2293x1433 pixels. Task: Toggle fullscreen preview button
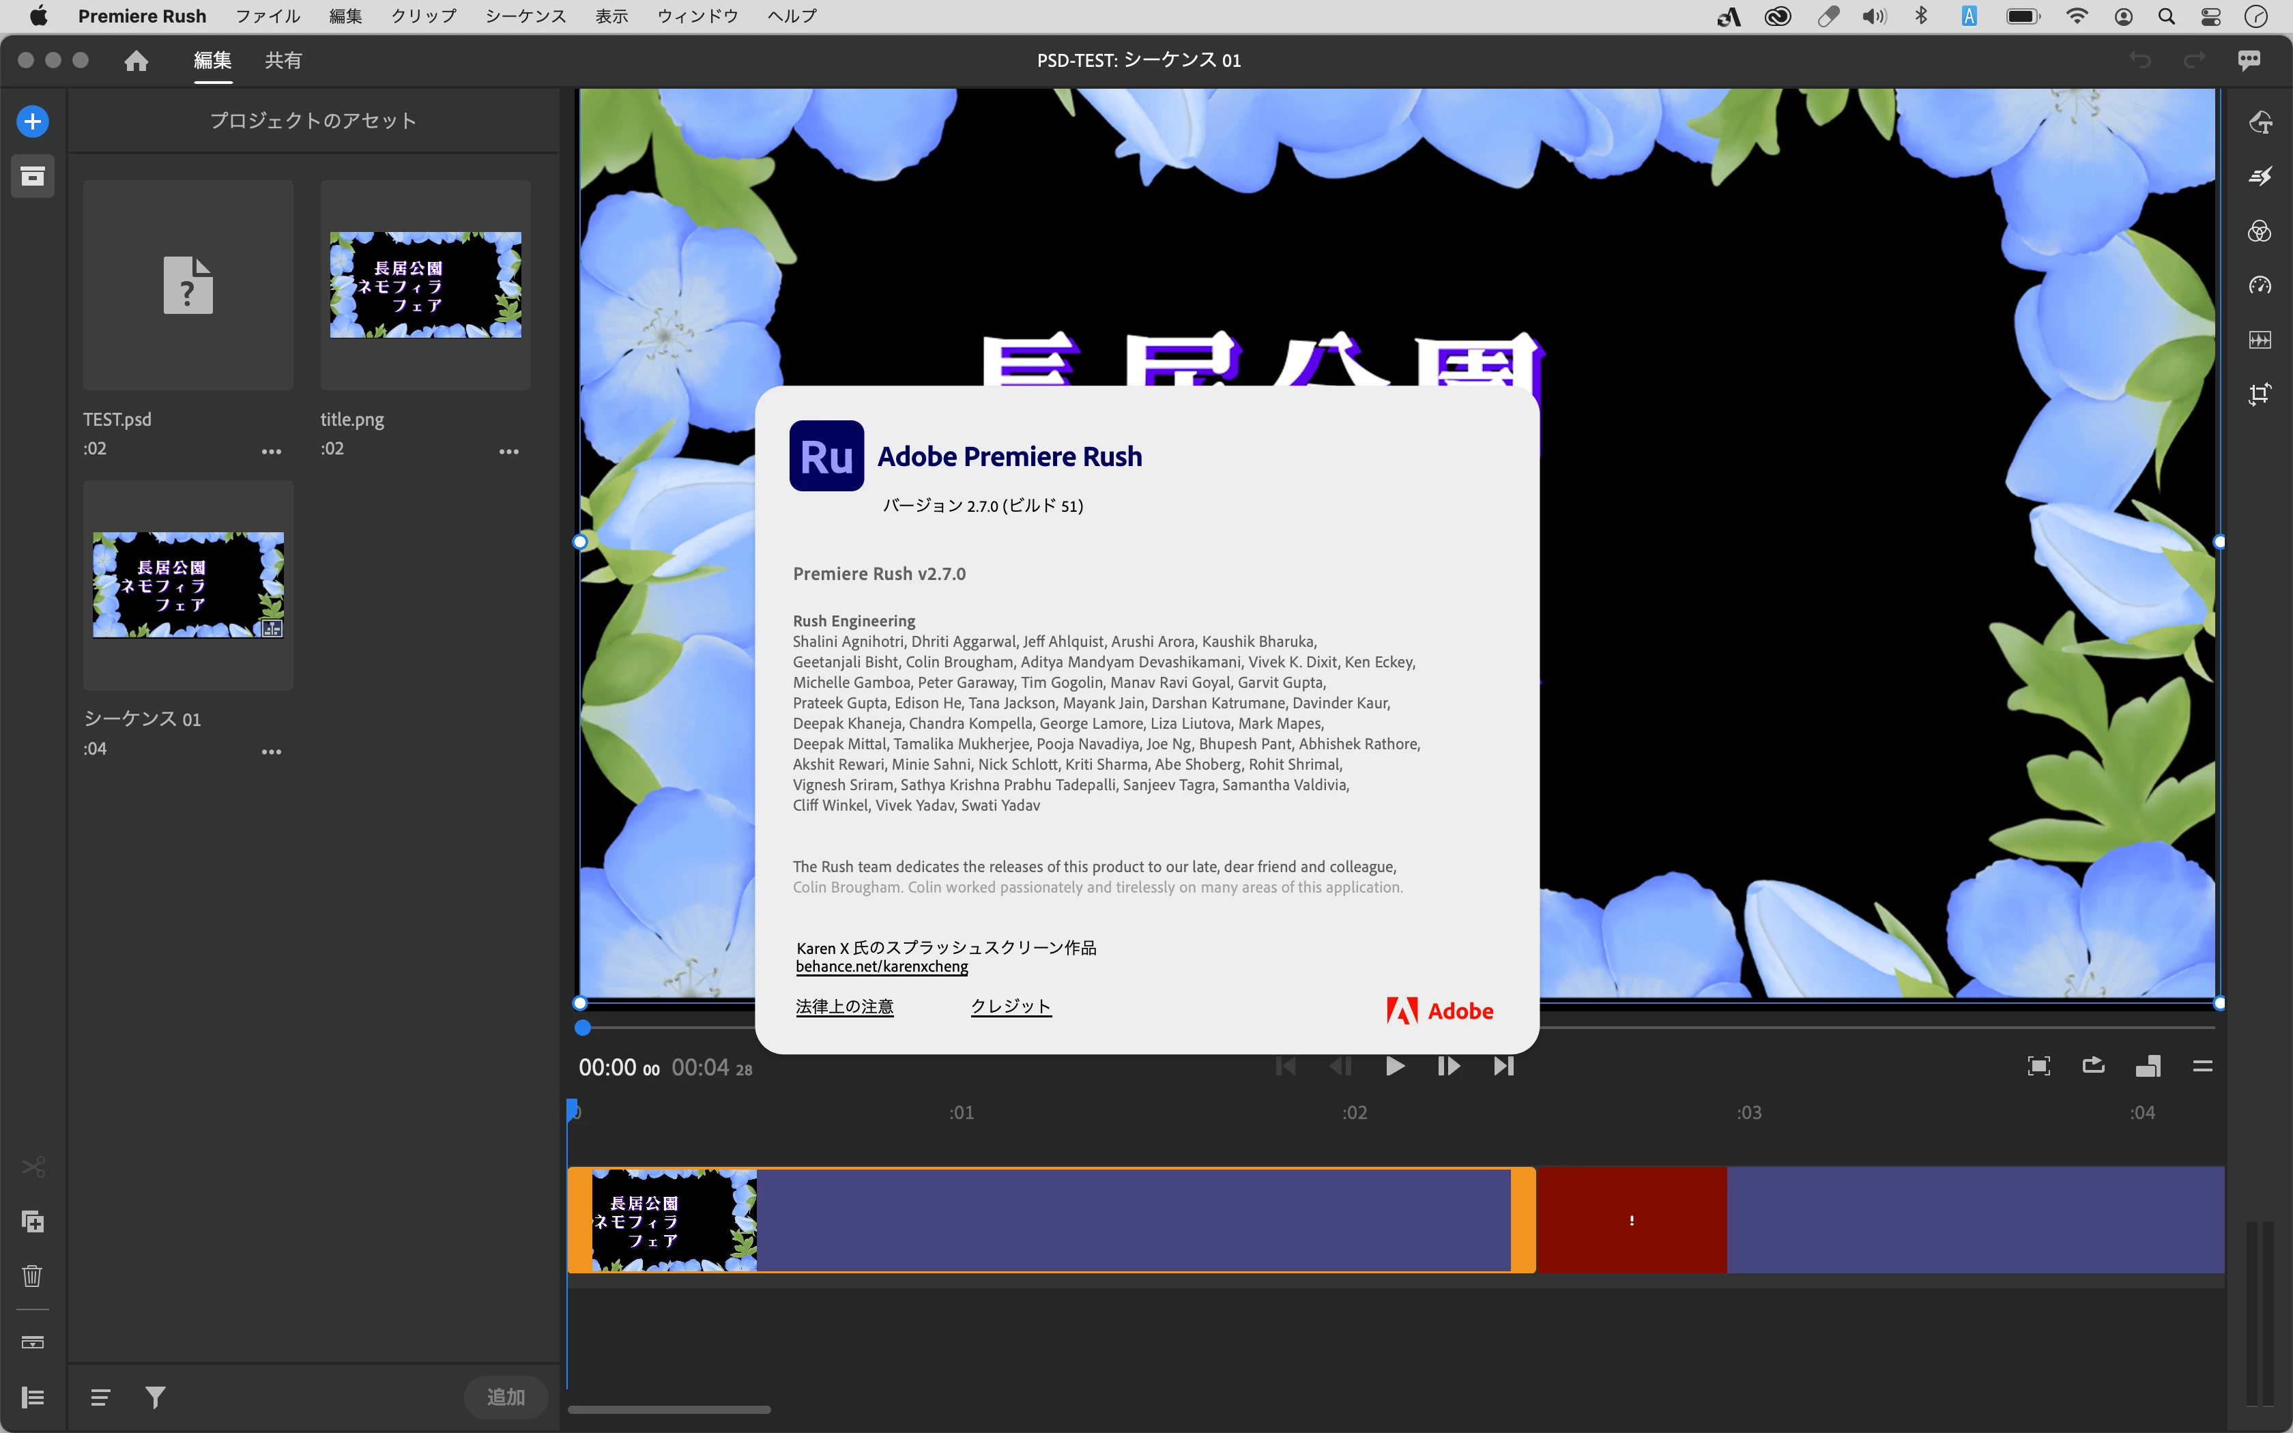coord(2038,1066)
